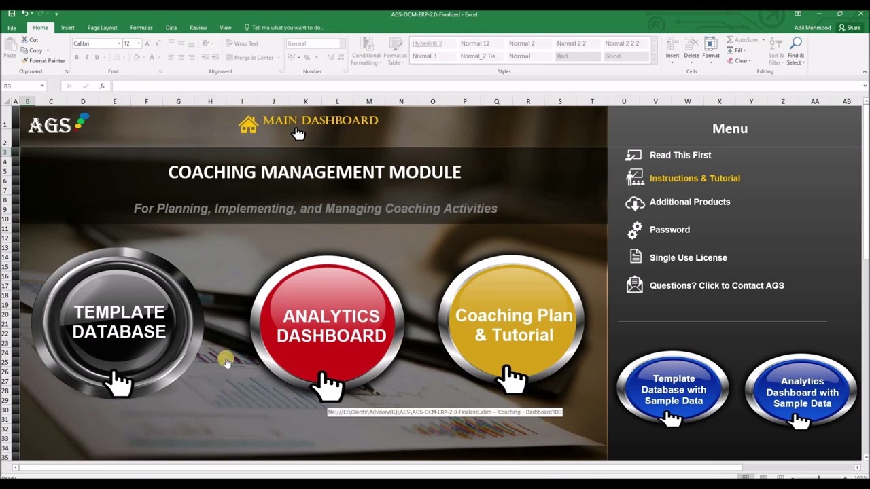
Task: Switch to the Insert tab
Action: pyautogui.click(x=68, y=28)
